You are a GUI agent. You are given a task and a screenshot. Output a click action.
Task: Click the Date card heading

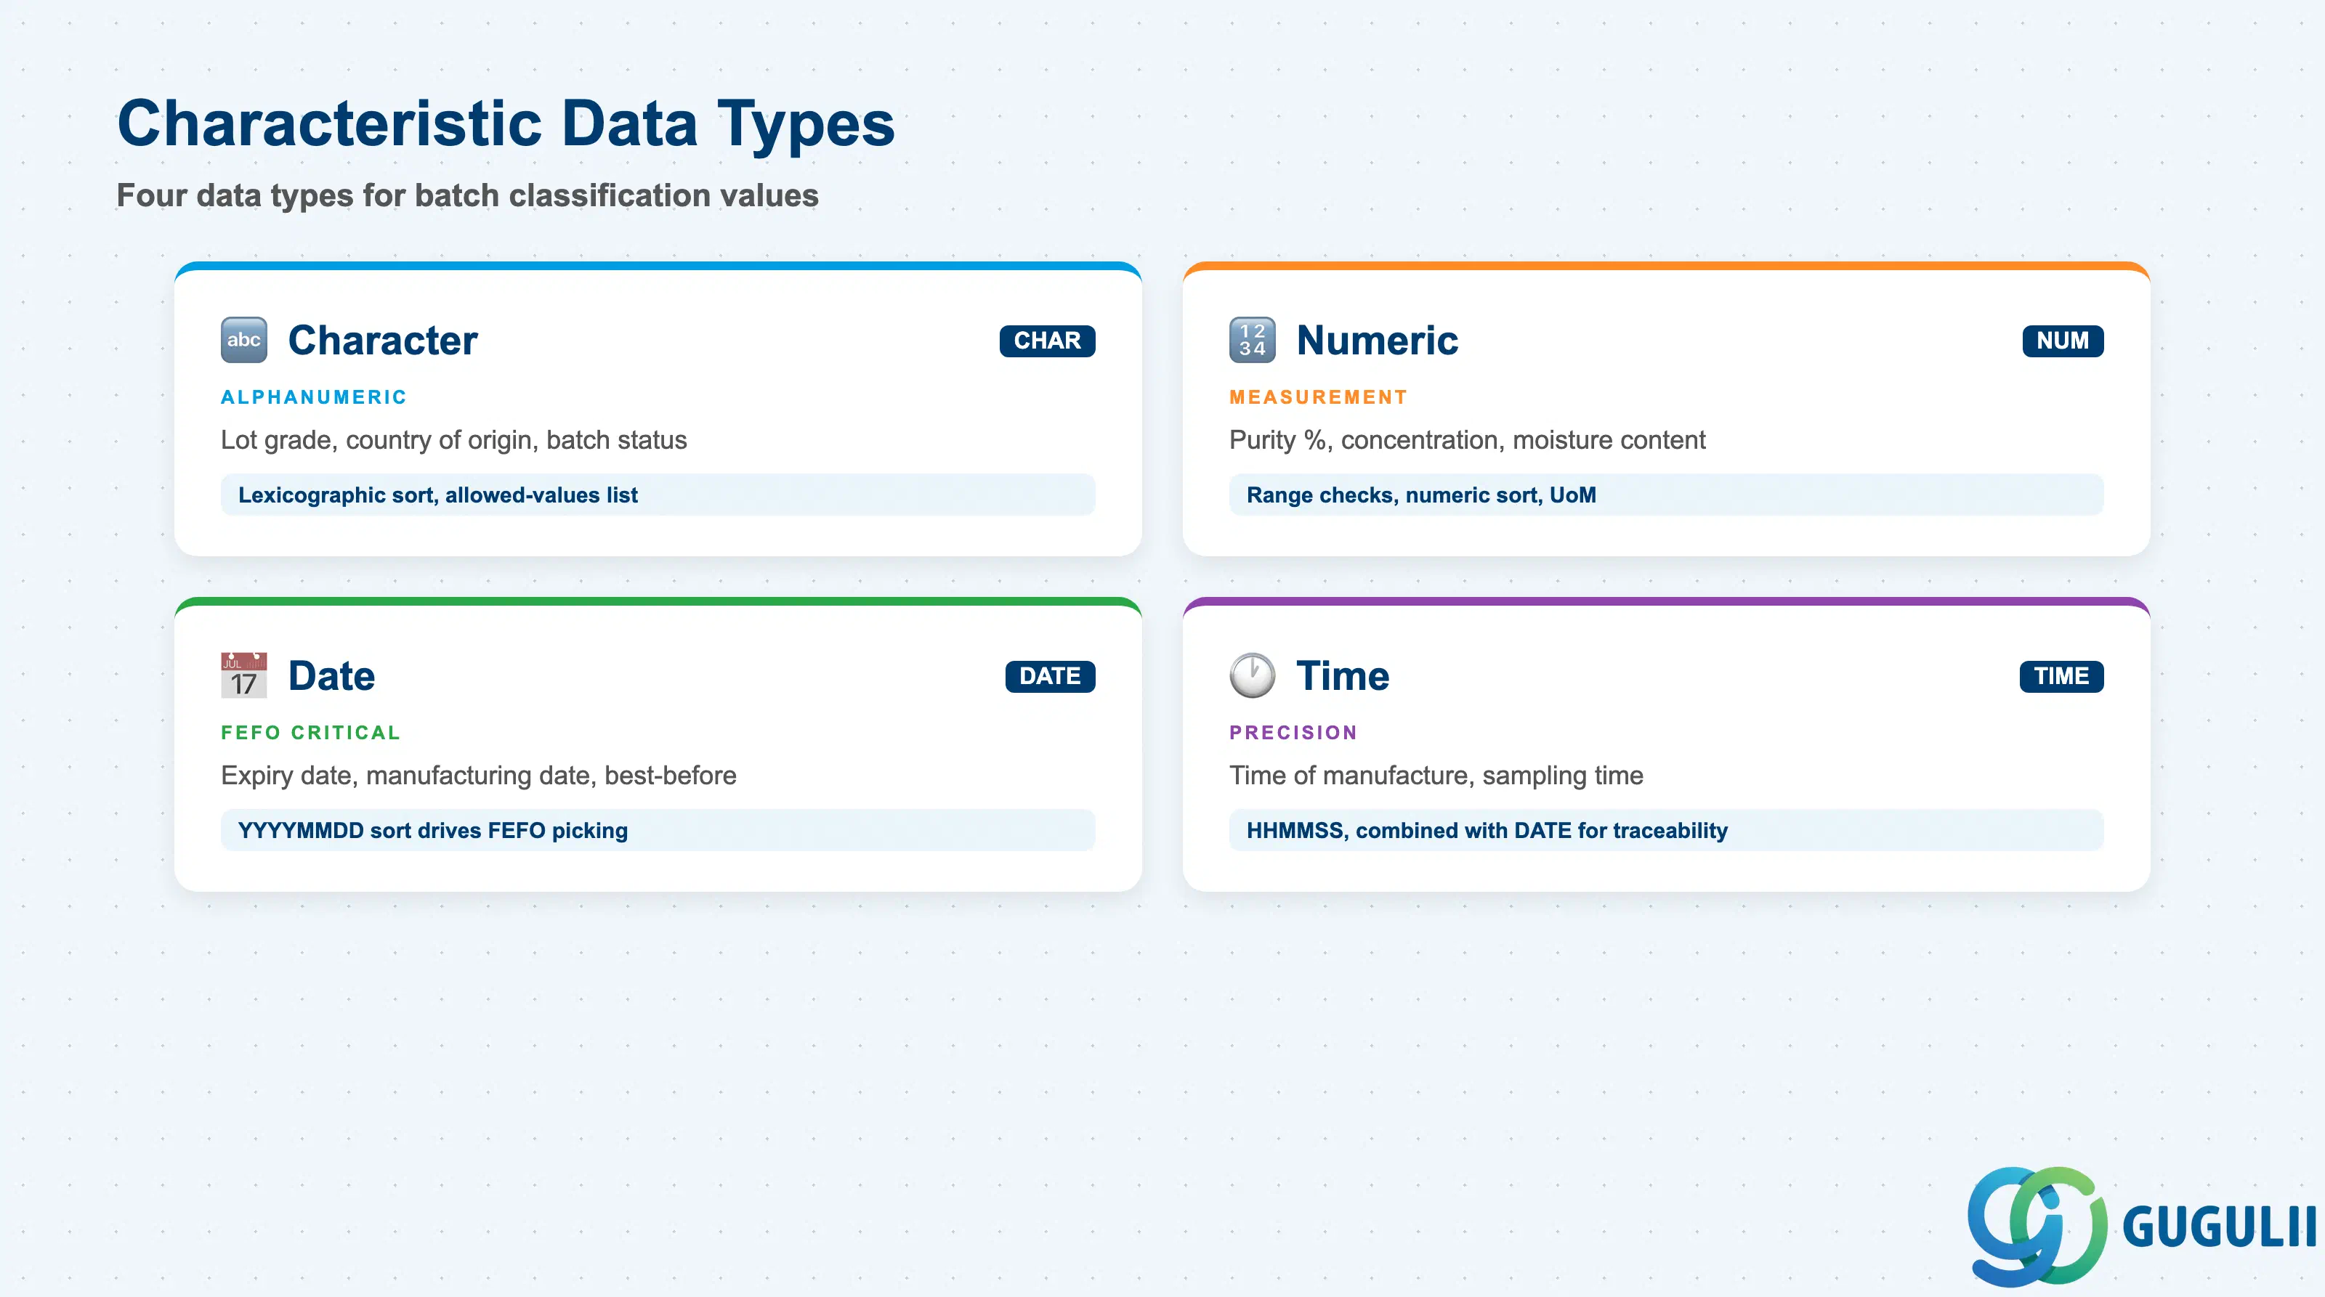[331, 677]
